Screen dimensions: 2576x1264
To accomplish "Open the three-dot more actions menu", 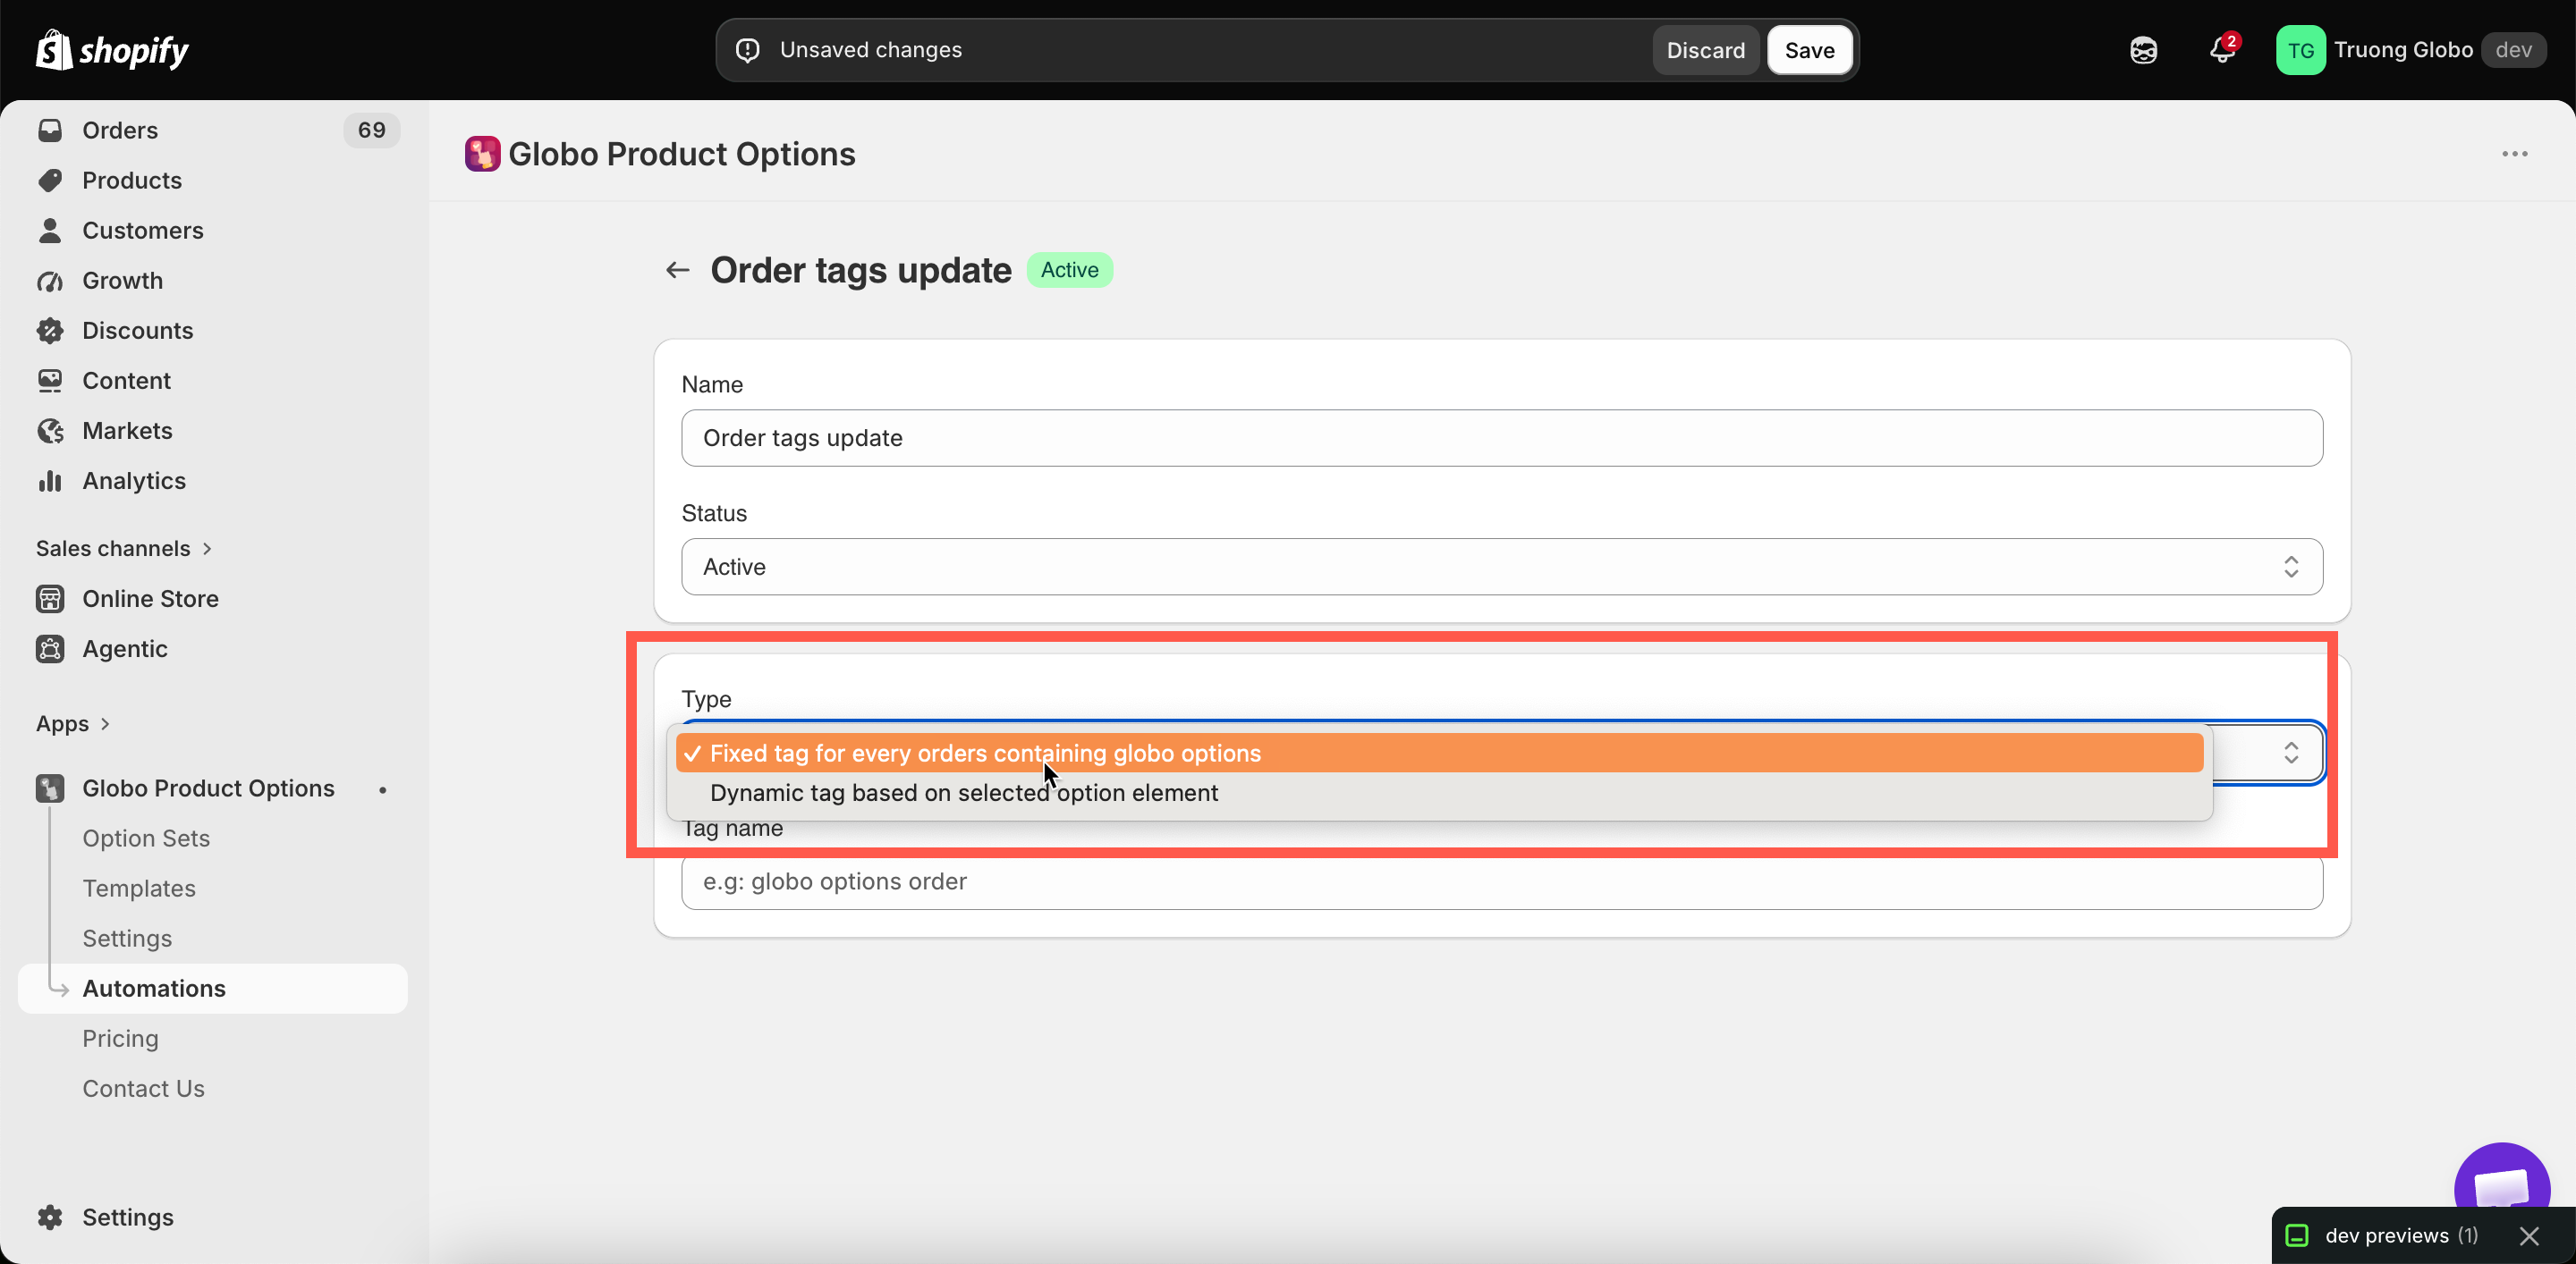I will [2514, 154].
